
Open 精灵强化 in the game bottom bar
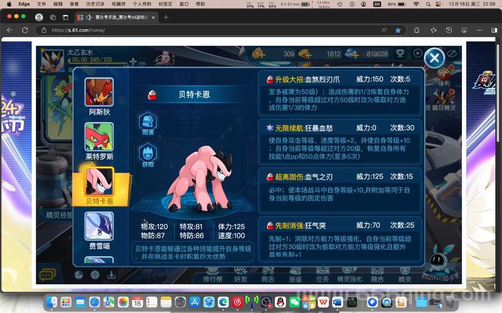350,275
